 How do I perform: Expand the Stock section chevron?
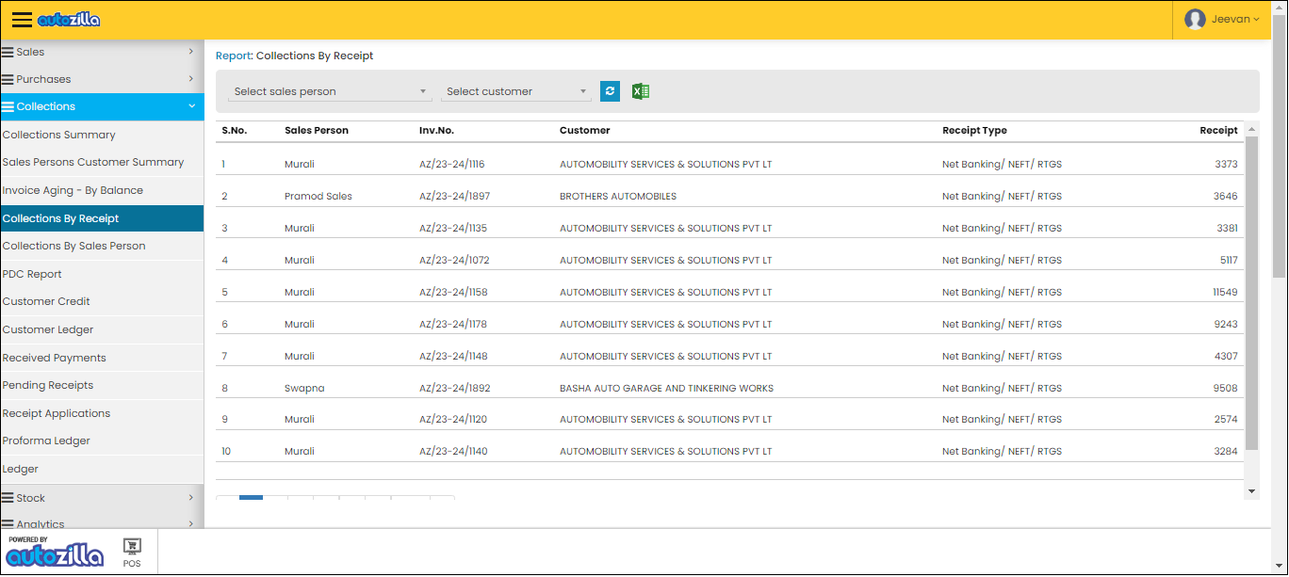click(190, 498)
